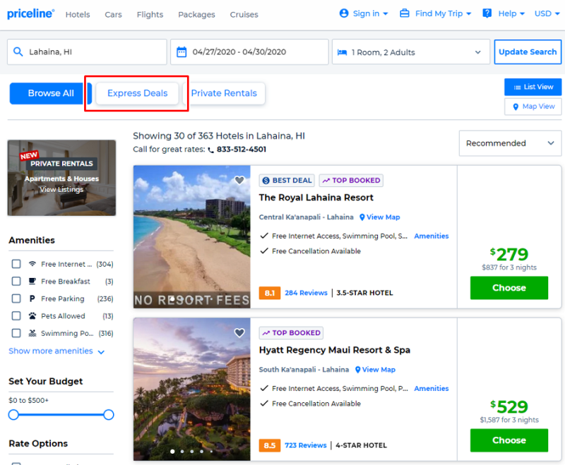
Task: Expand the 1 Room, 2 Adults selector
Action: point(411,52)
